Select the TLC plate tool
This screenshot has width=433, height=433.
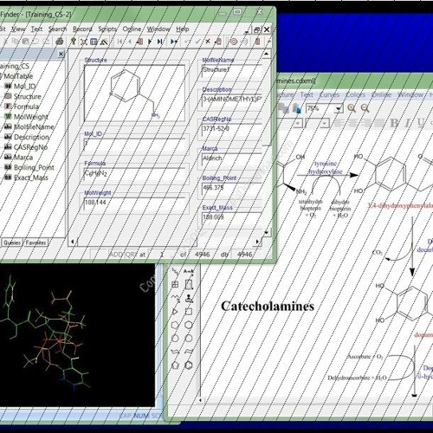[189, 285]
